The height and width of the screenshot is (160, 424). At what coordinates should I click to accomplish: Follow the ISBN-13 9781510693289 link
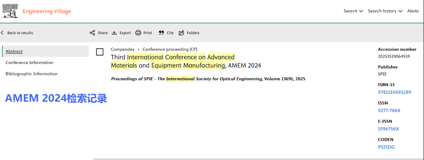click(x=394, y=92)
